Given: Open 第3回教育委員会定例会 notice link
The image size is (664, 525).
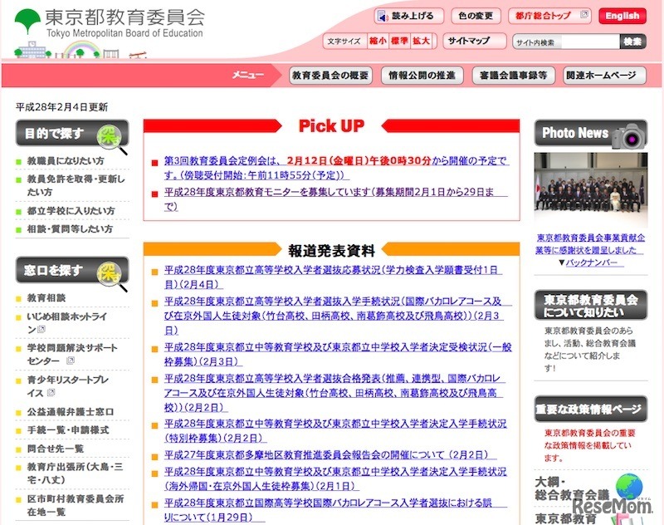Looking at the screenshot, I should (336, 168).
